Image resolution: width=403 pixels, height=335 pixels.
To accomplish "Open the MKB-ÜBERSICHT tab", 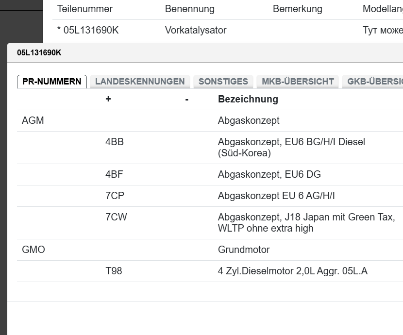I will 298,82.
